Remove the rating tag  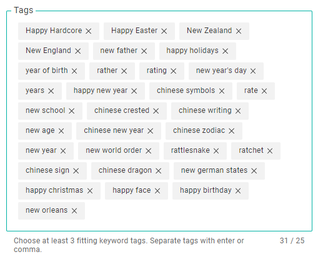coord(174,71)
